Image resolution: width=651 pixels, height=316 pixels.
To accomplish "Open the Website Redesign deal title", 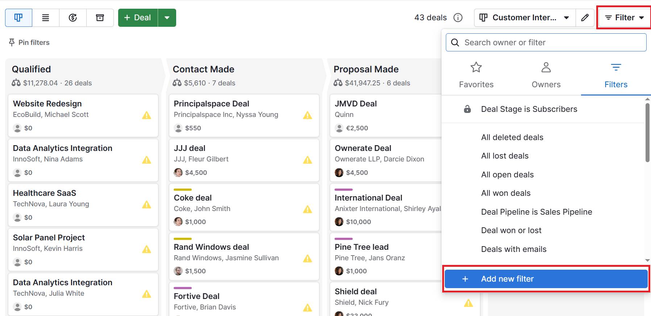I will (x=47, y=104).
